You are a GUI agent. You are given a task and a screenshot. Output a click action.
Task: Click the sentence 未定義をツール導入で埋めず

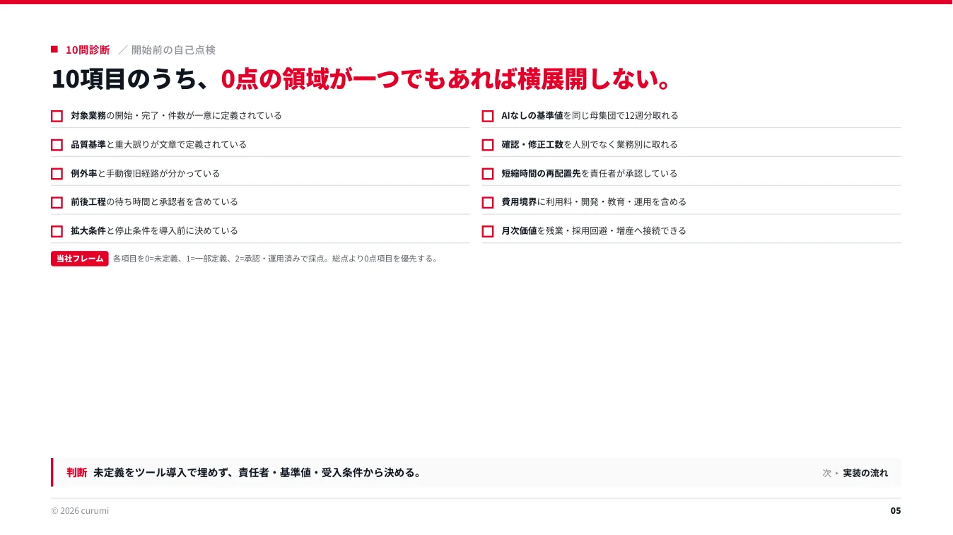pos(257,473)
